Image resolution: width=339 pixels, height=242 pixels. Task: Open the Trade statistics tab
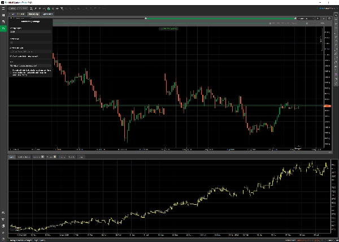point(24,157)
